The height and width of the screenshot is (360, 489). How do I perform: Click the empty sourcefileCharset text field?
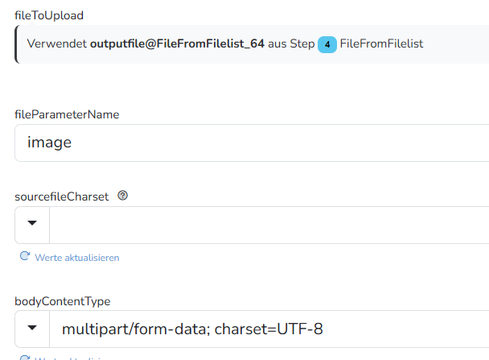tap(269, 225)
